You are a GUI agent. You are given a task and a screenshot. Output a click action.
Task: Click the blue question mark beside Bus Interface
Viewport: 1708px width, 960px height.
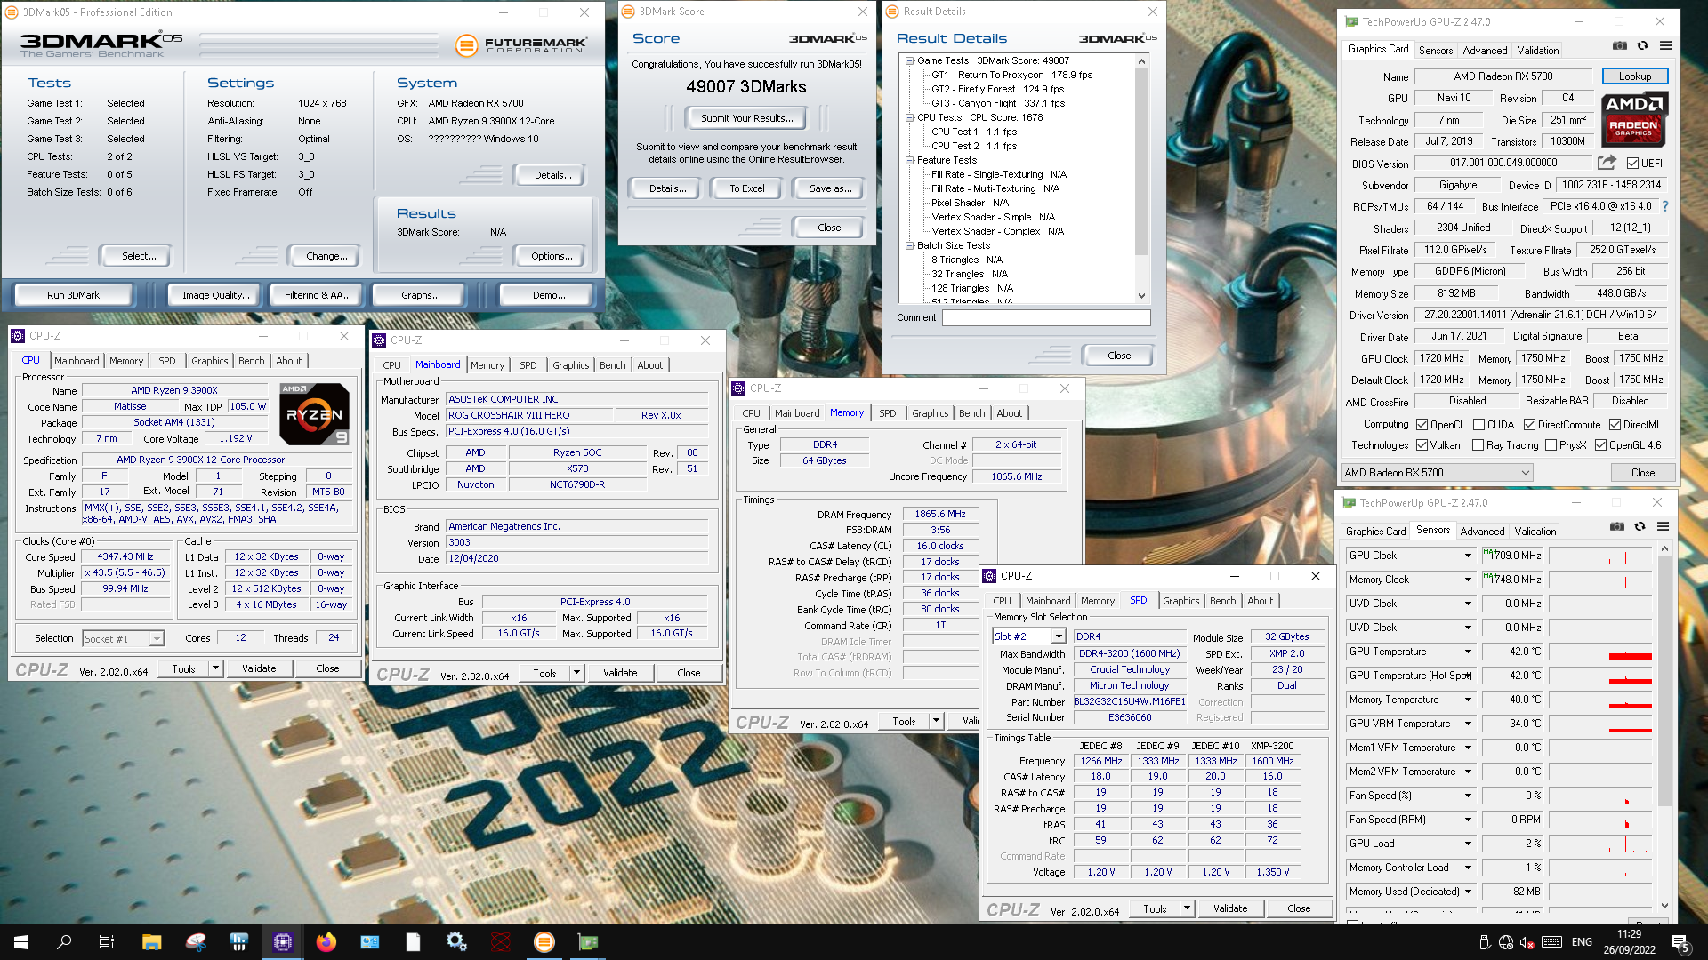pyautogui.click(x=1665, y=206)
